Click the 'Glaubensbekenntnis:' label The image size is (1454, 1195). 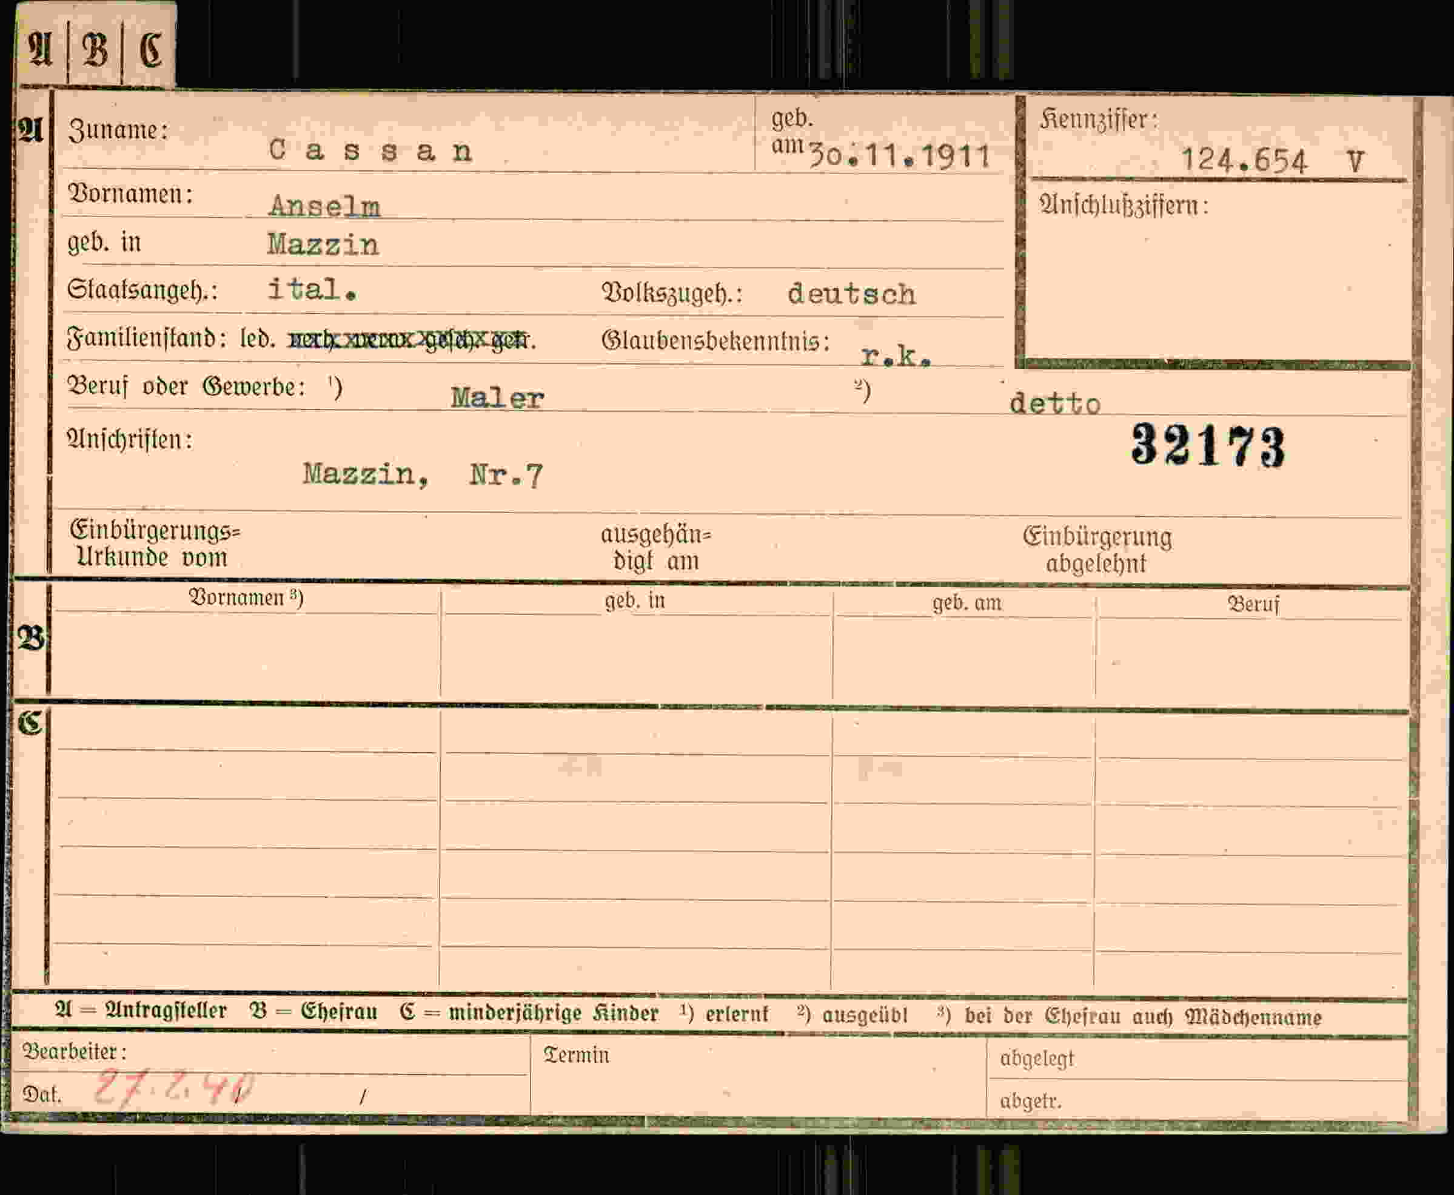coord(715,341)
